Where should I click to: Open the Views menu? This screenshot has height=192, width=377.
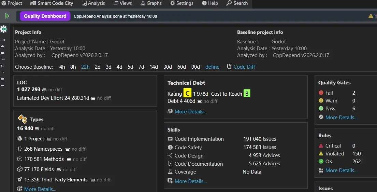[123, 3]
